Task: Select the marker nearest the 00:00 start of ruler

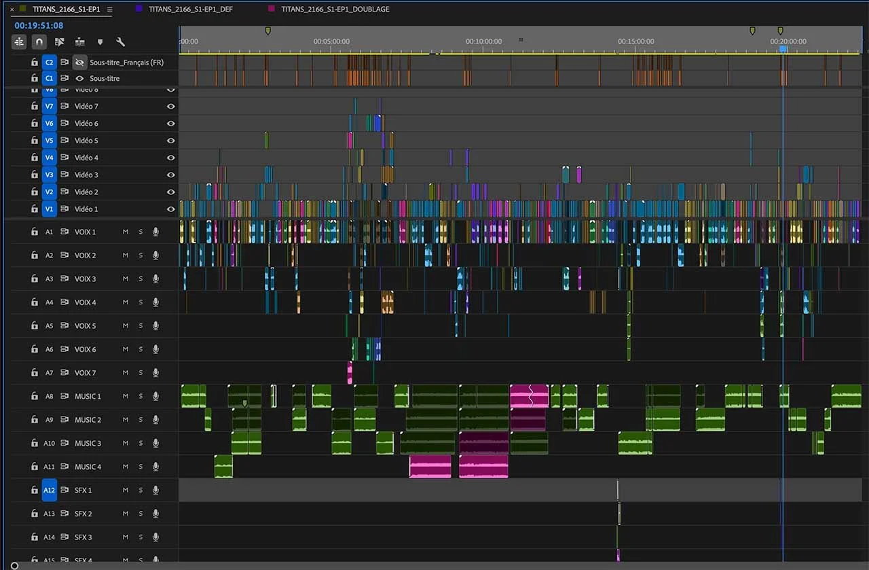Action: (x=267, y=31)
